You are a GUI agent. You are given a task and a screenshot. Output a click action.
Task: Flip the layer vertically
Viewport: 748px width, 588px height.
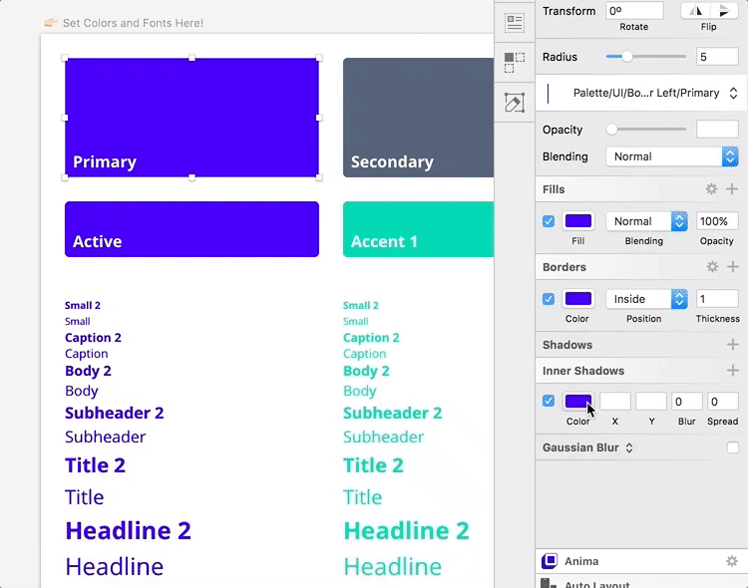[725, 11]
